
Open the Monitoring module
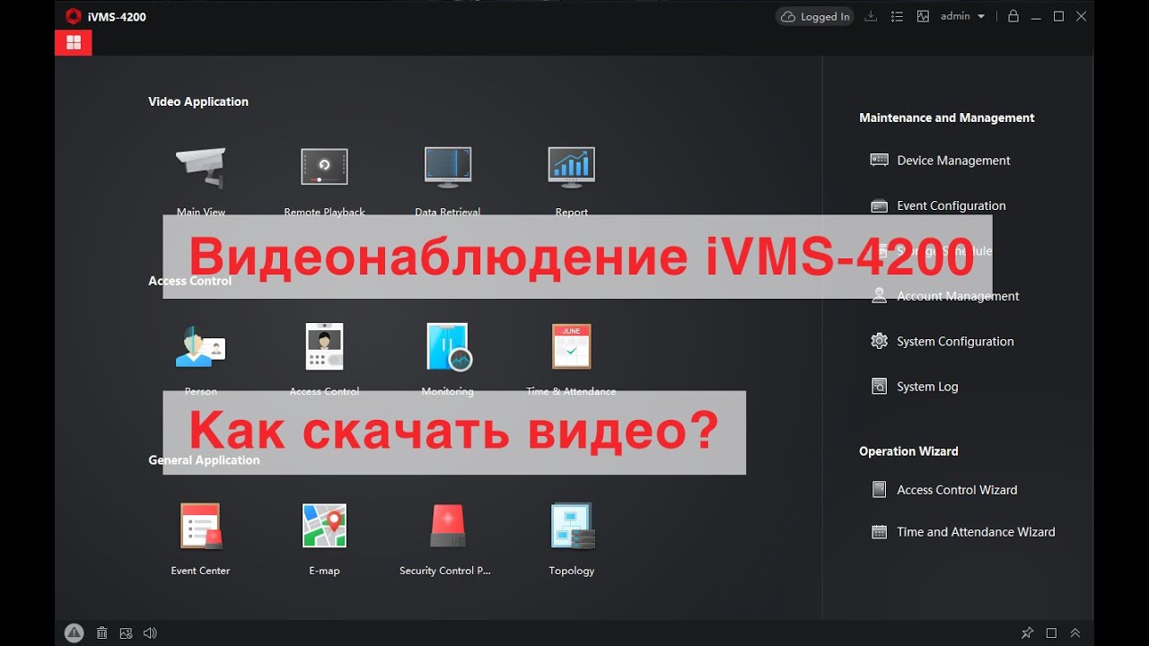click(448, 346)
